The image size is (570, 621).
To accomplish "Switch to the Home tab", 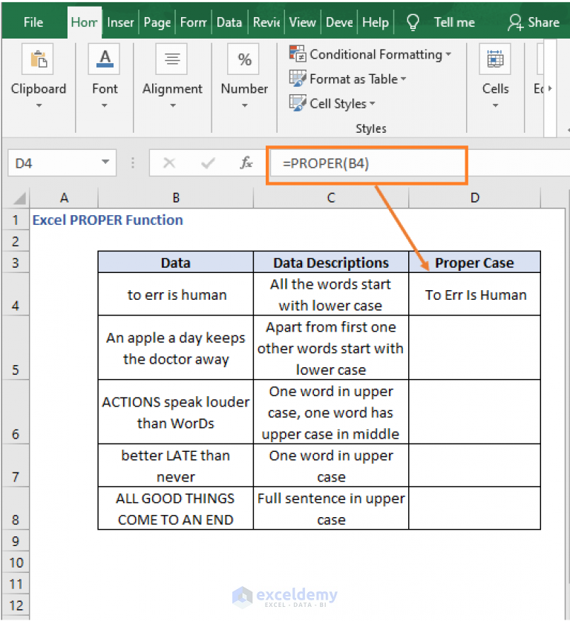I will click(x=85, y=22).
